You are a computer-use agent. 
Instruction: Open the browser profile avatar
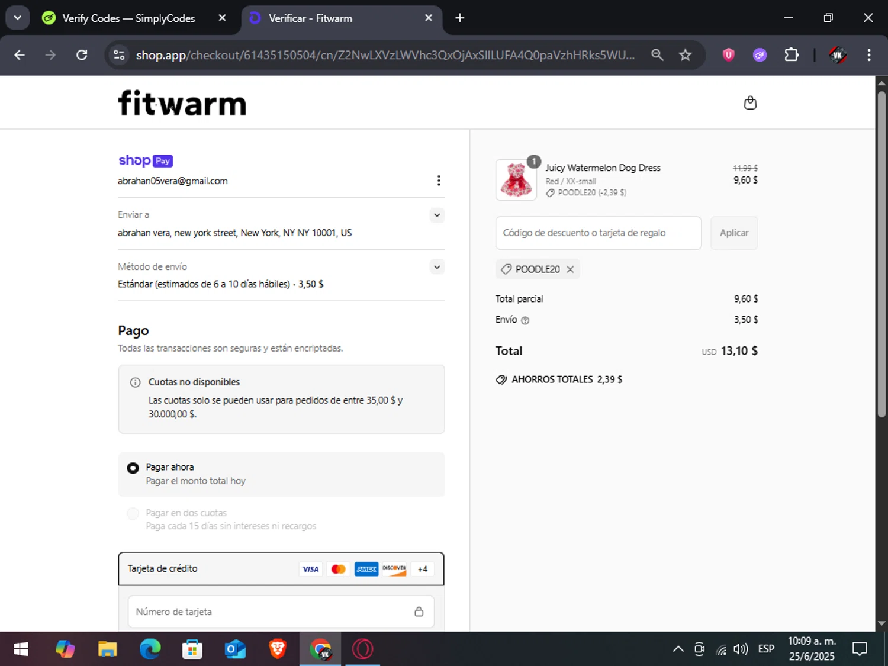tap(837, 55)
